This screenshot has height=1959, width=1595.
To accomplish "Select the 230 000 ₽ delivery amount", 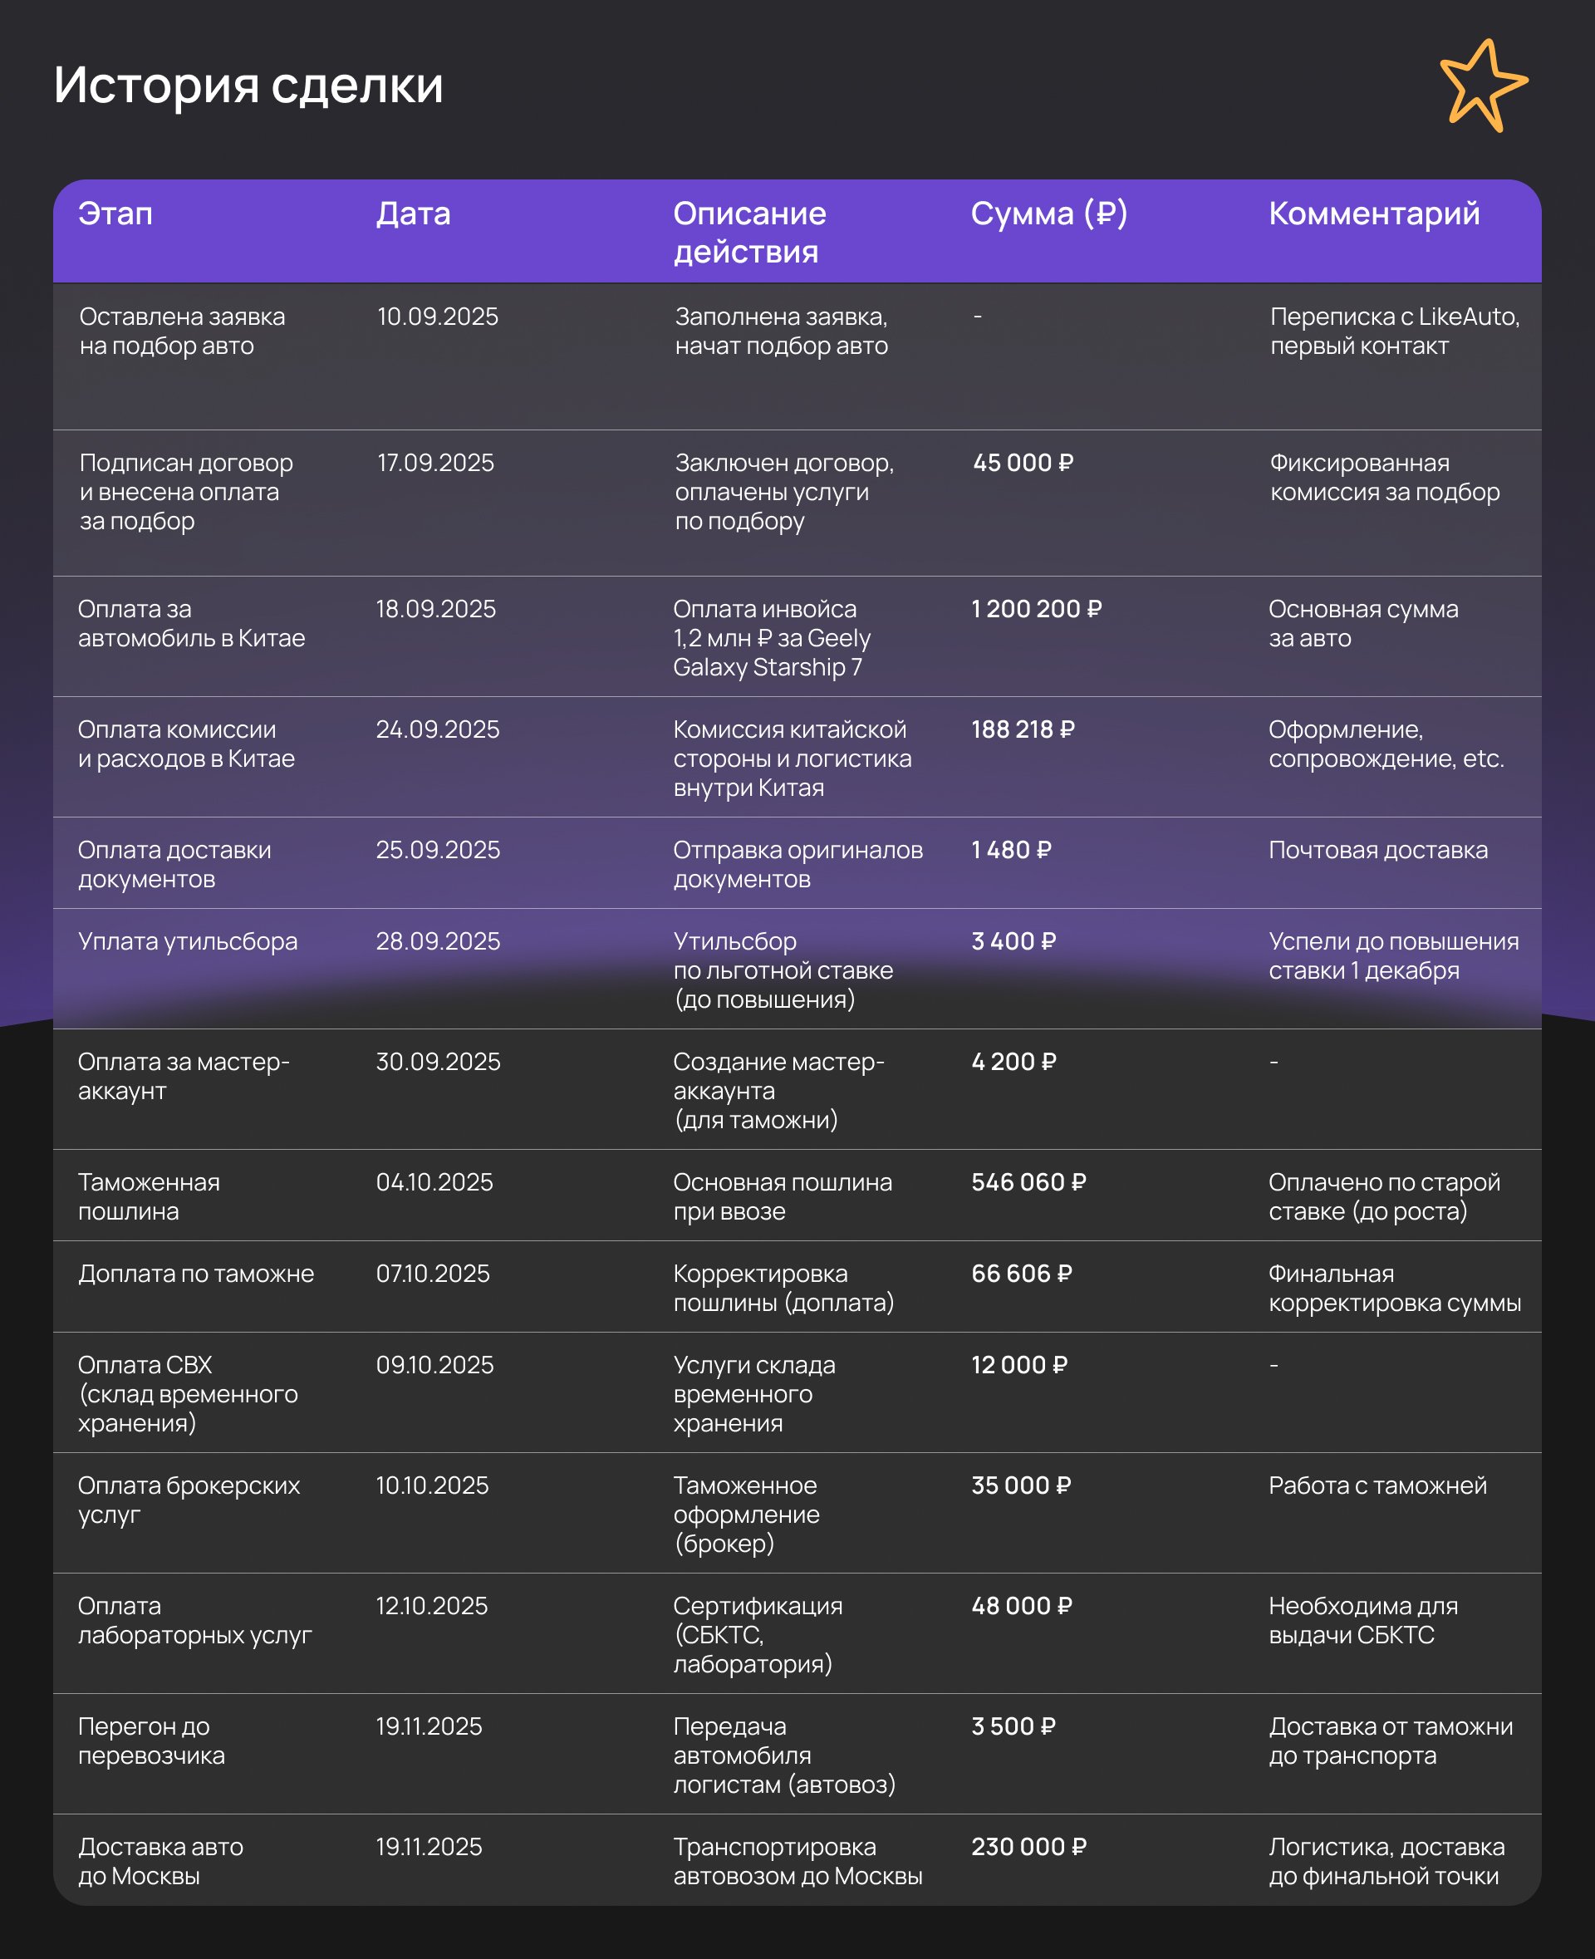I will [1028, 1846].
